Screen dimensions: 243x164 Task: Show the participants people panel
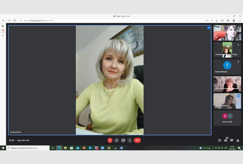226,140
